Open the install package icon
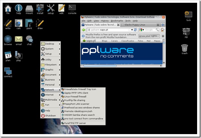 click(x=40, y=9)
